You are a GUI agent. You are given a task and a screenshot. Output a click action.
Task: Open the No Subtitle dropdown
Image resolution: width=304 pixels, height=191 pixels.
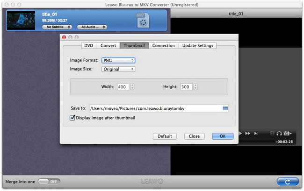coord(57,27)
